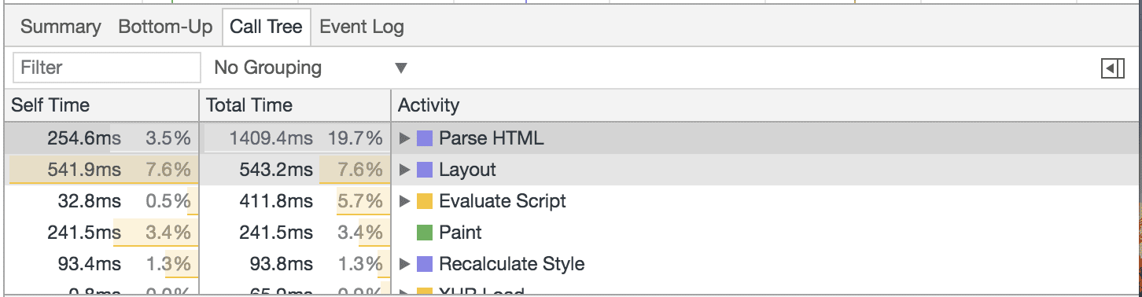Viewport: 1142px width, 297px height.
Task: Open the No Grouping dropdown
Action: tap(311, 68)
